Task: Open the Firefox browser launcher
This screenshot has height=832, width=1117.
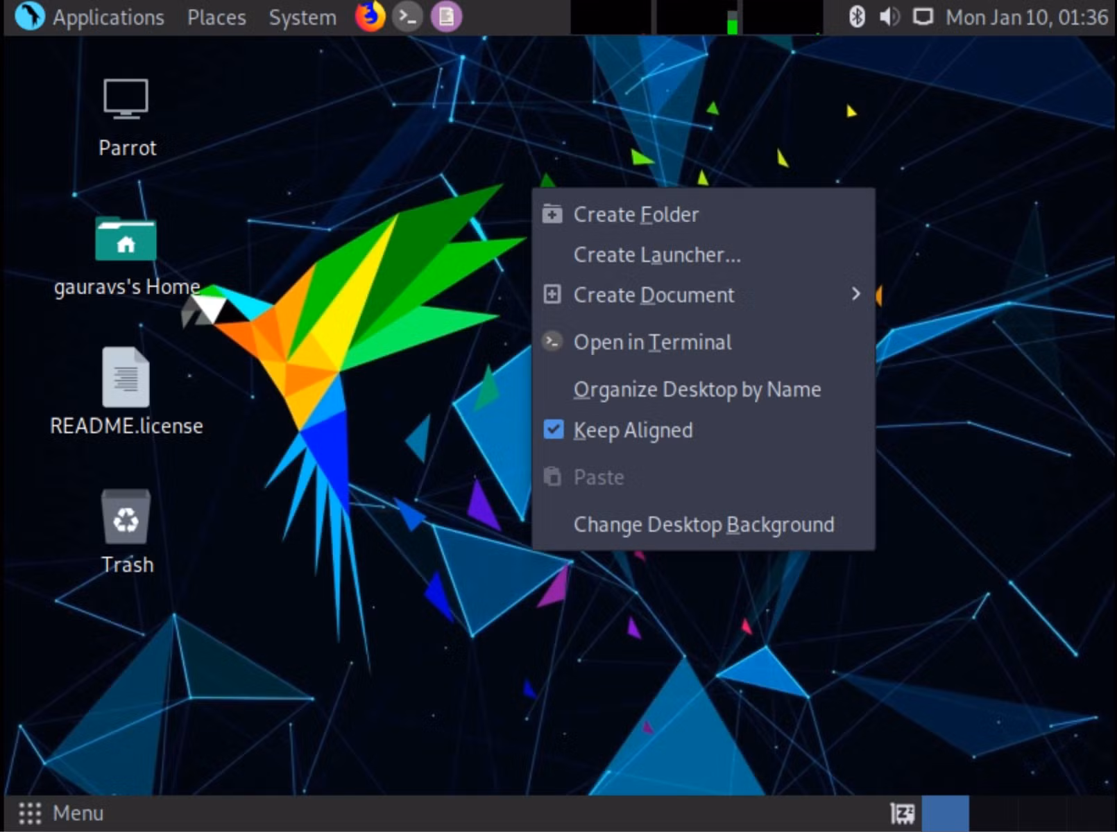Action: tap(370, 17)
